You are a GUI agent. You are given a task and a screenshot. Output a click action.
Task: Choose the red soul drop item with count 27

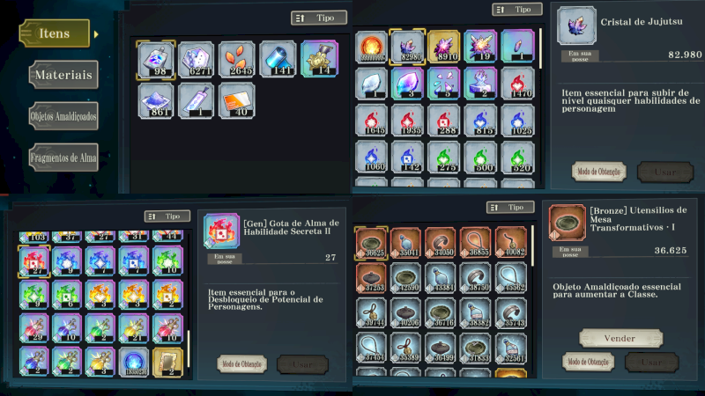tap(33, 260)
